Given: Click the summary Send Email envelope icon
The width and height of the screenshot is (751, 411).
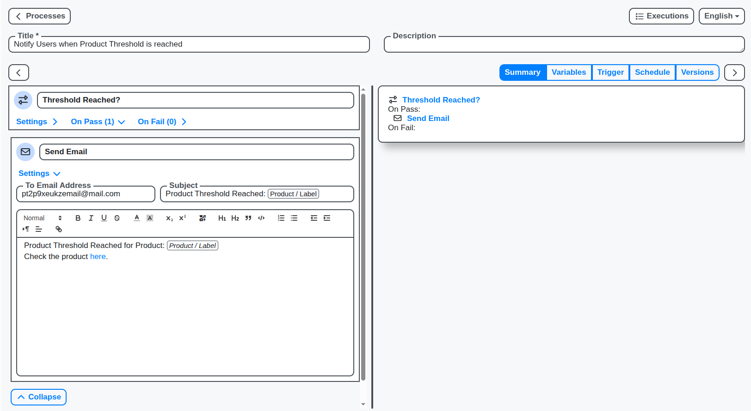Looking at the screenshot, I should [398, 118].
